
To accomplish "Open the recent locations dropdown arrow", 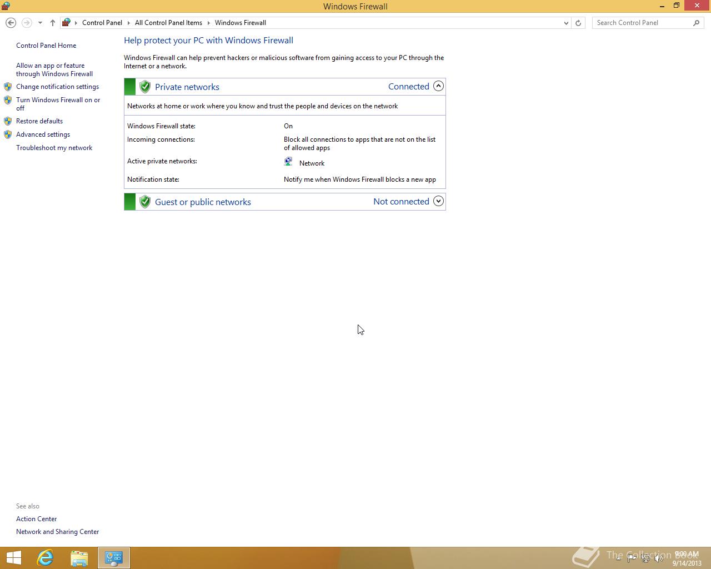I will coord(40,23).
